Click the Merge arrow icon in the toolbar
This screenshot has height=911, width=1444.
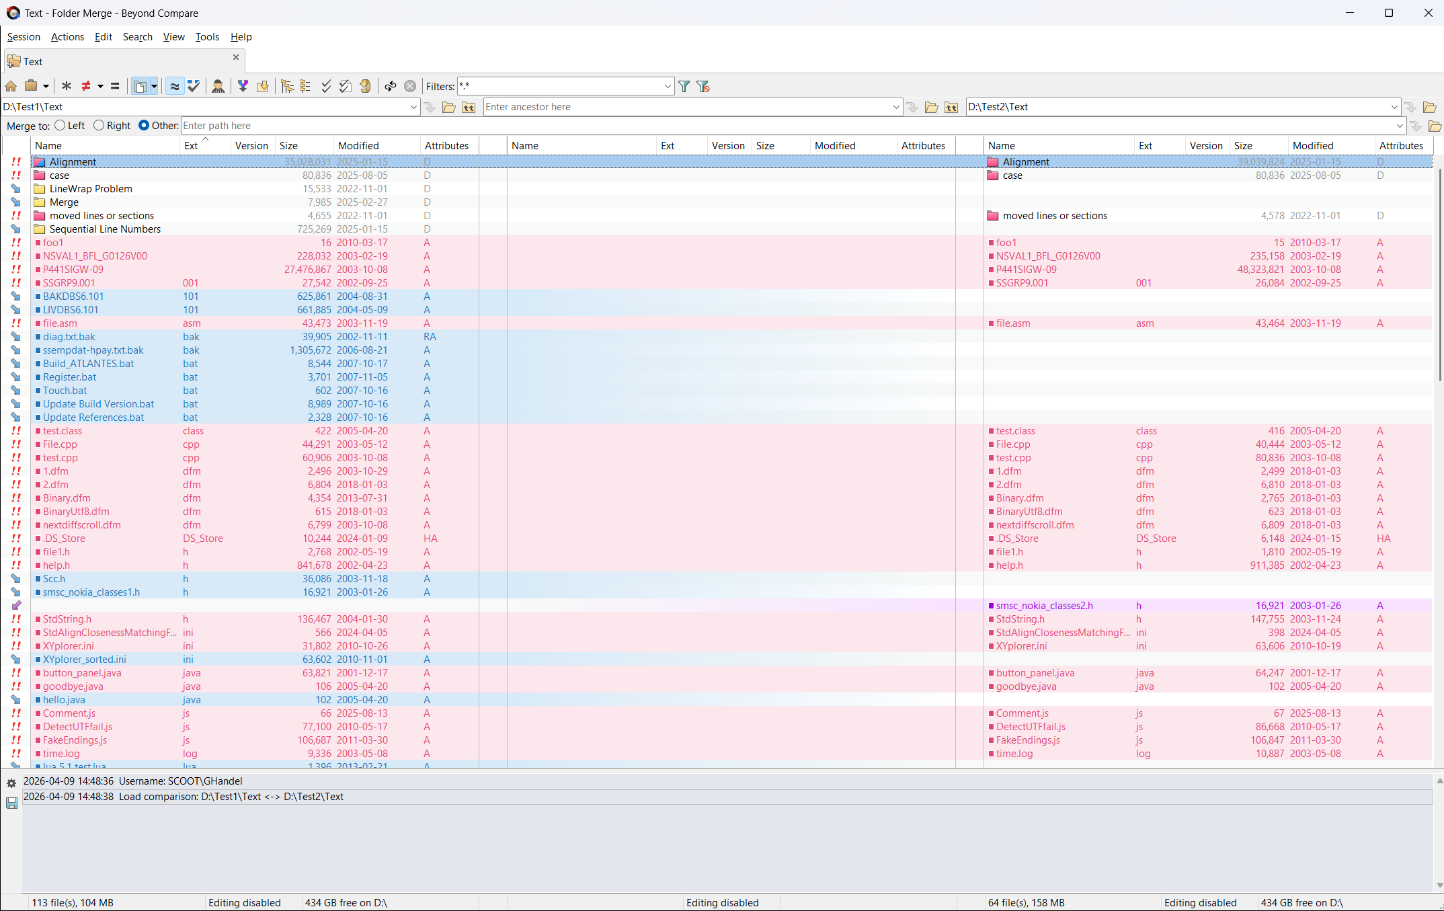(243, 86)
